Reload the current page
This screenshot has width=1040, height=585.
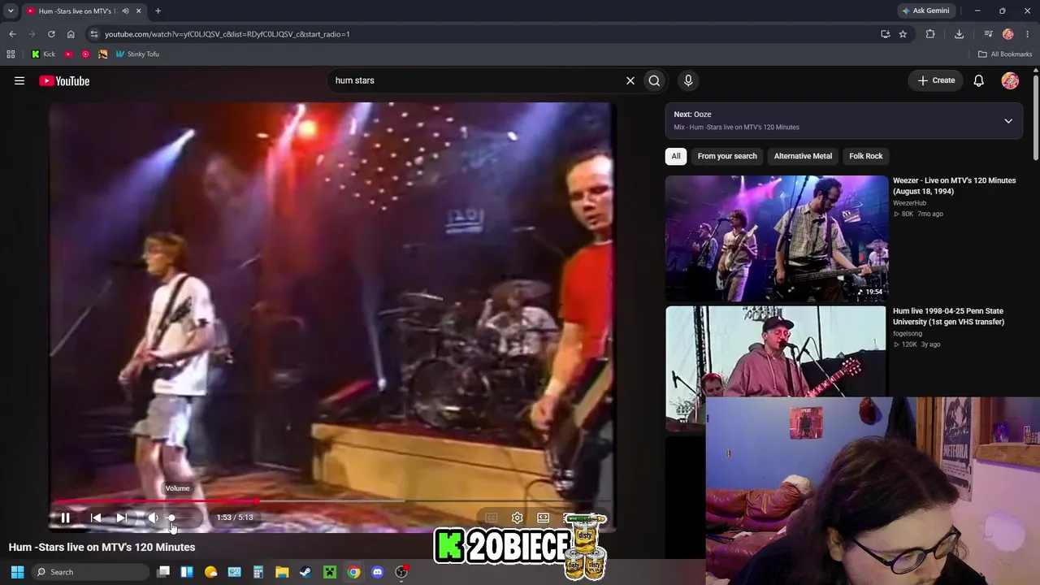tap(51, 34)
